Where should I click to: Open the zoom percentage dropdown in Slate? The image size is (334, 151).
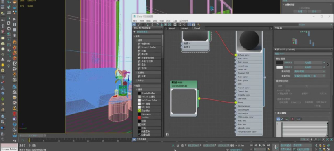(305, 139)
